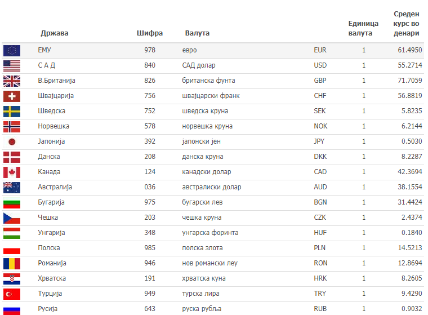Select the полска злота currency name
The height and width of the screenshot is (315, 428).
[202, 248]
